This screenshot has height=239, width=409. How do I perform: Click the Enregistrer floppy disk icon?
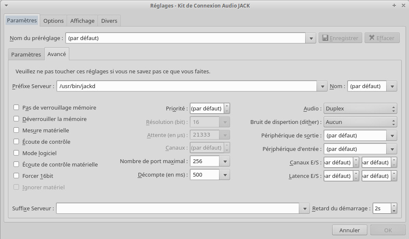[x=325, y=38]
